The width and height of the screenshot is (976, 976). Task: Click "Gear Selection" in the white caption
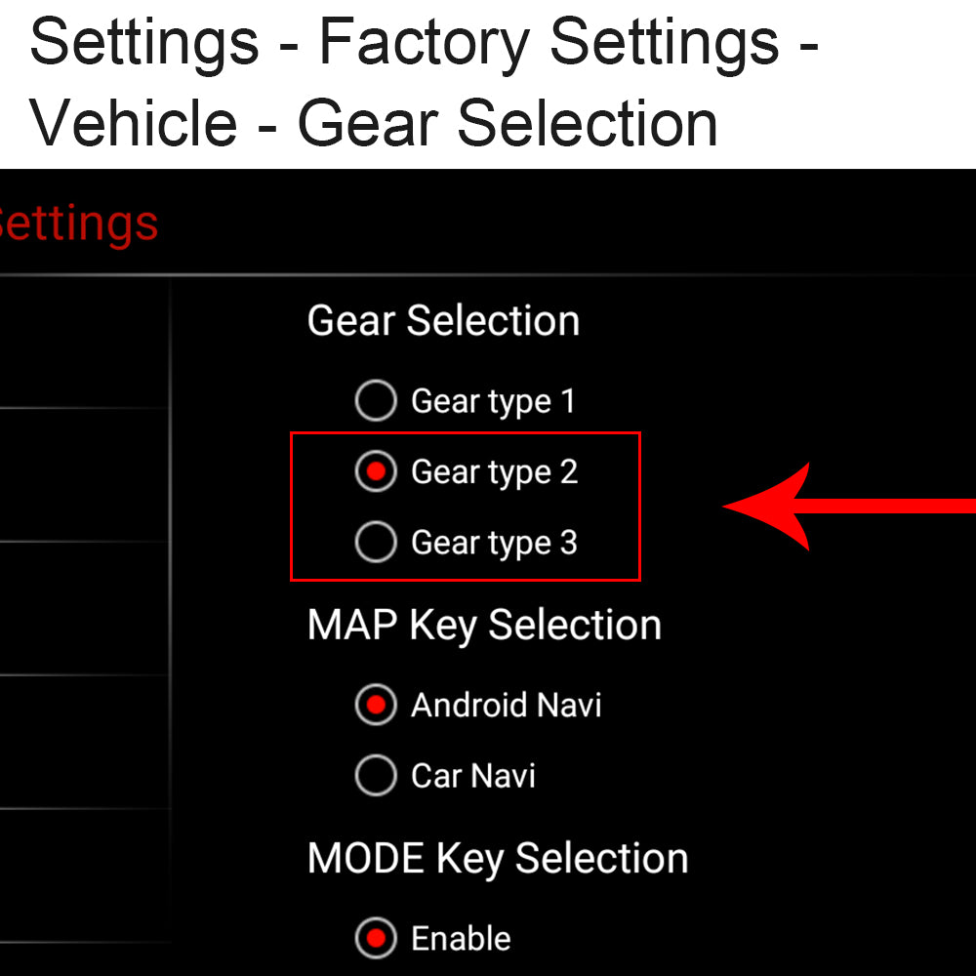pyautogui.click(x=508, y=124)
